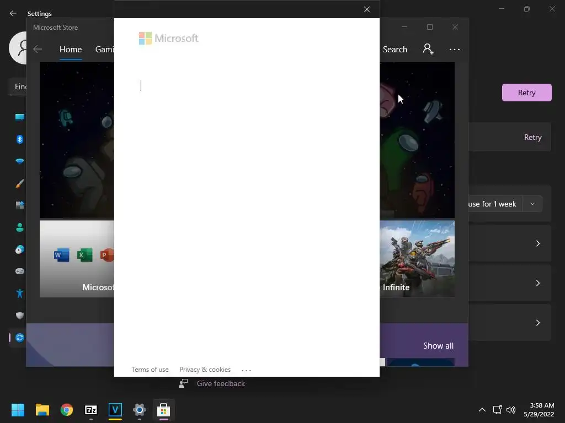Image resolution: width=565 pixels, height=423 pixels.
Task: Click Give feedback link
Action: pos(221,383)
